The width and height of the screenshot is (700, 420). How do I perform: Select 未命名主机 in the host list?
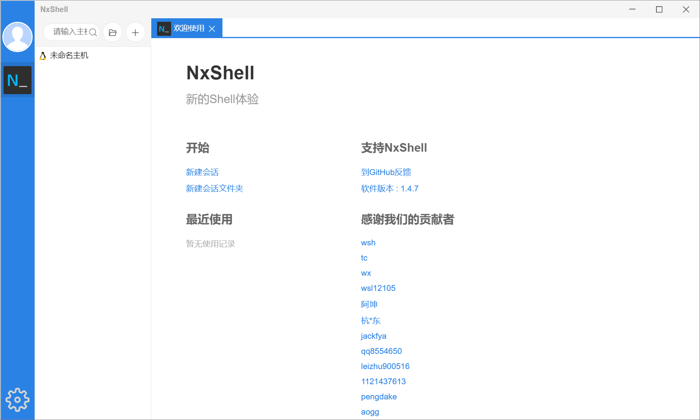tap(69, 56)
